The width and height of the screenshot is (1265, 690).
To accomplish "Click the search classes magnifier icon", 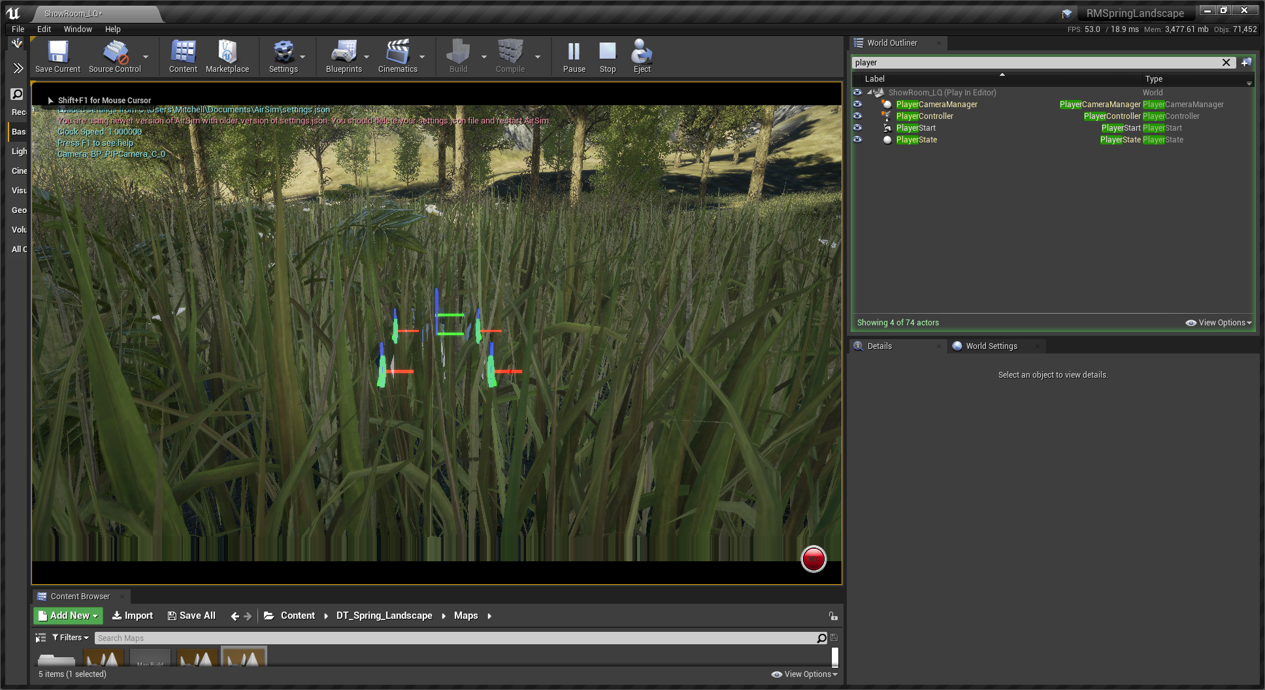I will (17, 94).
